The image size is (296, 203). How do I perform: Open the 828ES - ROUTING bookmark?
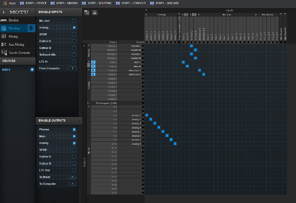(x=97, y=3)
